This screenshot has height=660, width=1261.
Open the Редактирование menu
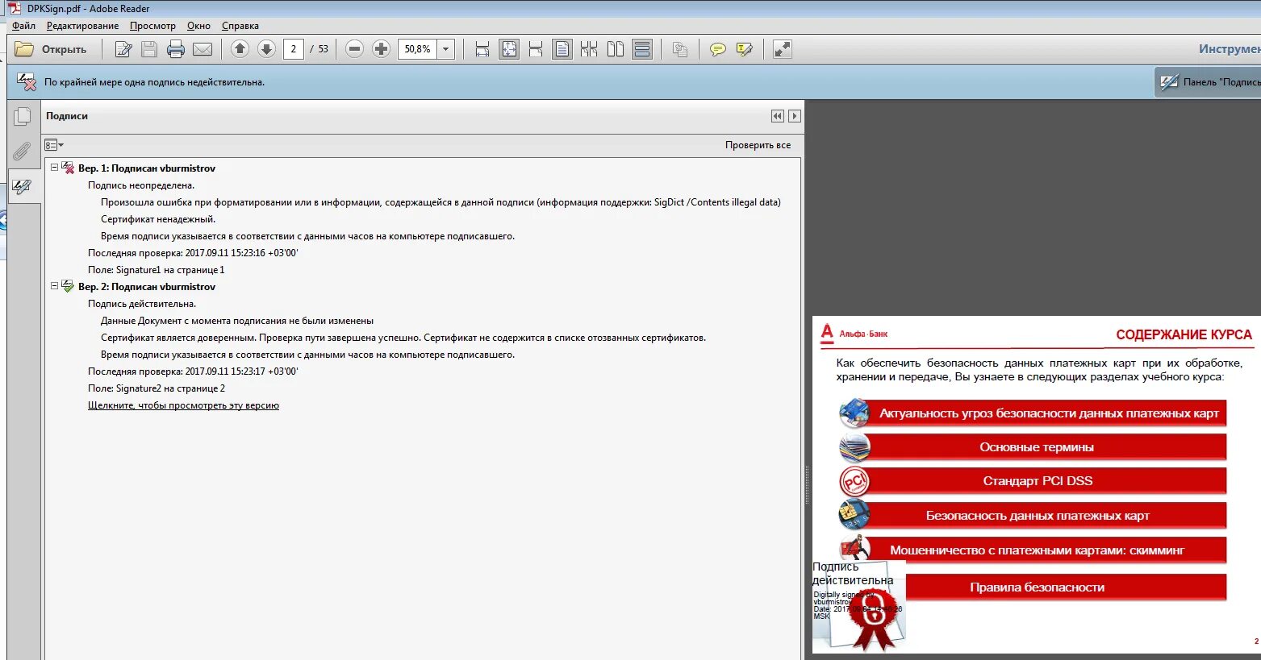82,26
